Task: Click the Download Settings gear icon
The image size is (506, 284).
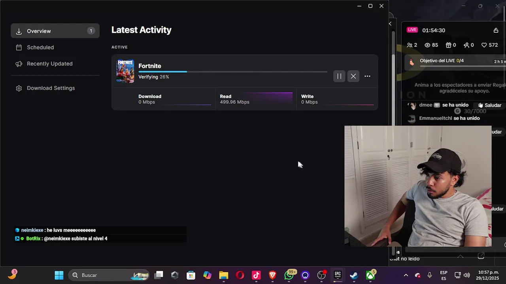Action: (x=19, y=88)
